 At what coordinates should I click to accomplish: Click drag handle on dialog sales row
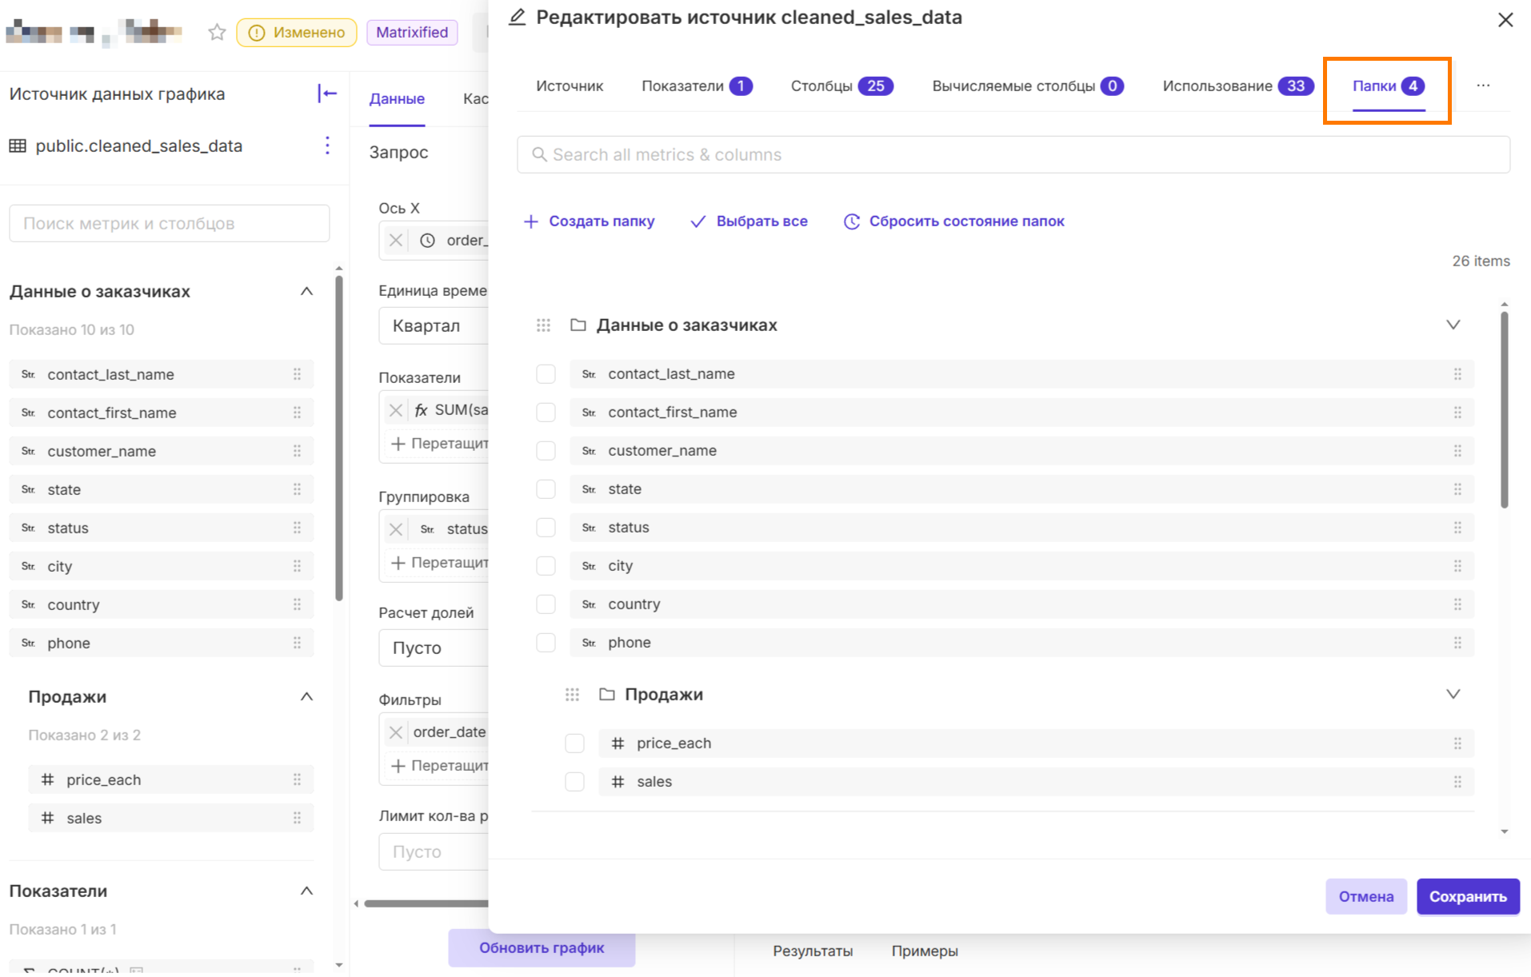[1457, 782]
